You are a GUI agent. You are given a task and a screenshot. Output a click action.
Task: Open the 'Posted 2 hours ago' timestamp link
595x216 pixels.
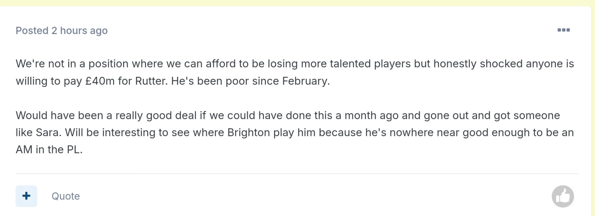pos(62,30)
